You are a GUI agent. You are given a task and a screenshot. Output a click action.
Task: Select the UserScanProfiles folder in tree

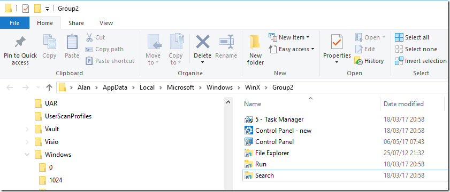[63, 116]
